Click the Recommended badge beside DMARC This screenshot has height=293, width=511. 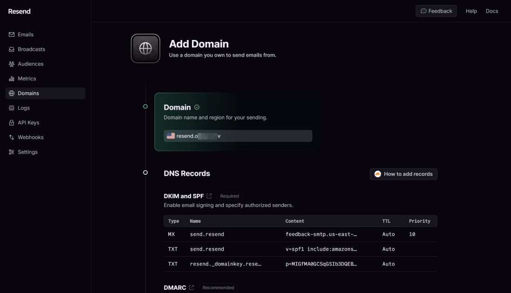pyautogui.click(x=218, y=287)
